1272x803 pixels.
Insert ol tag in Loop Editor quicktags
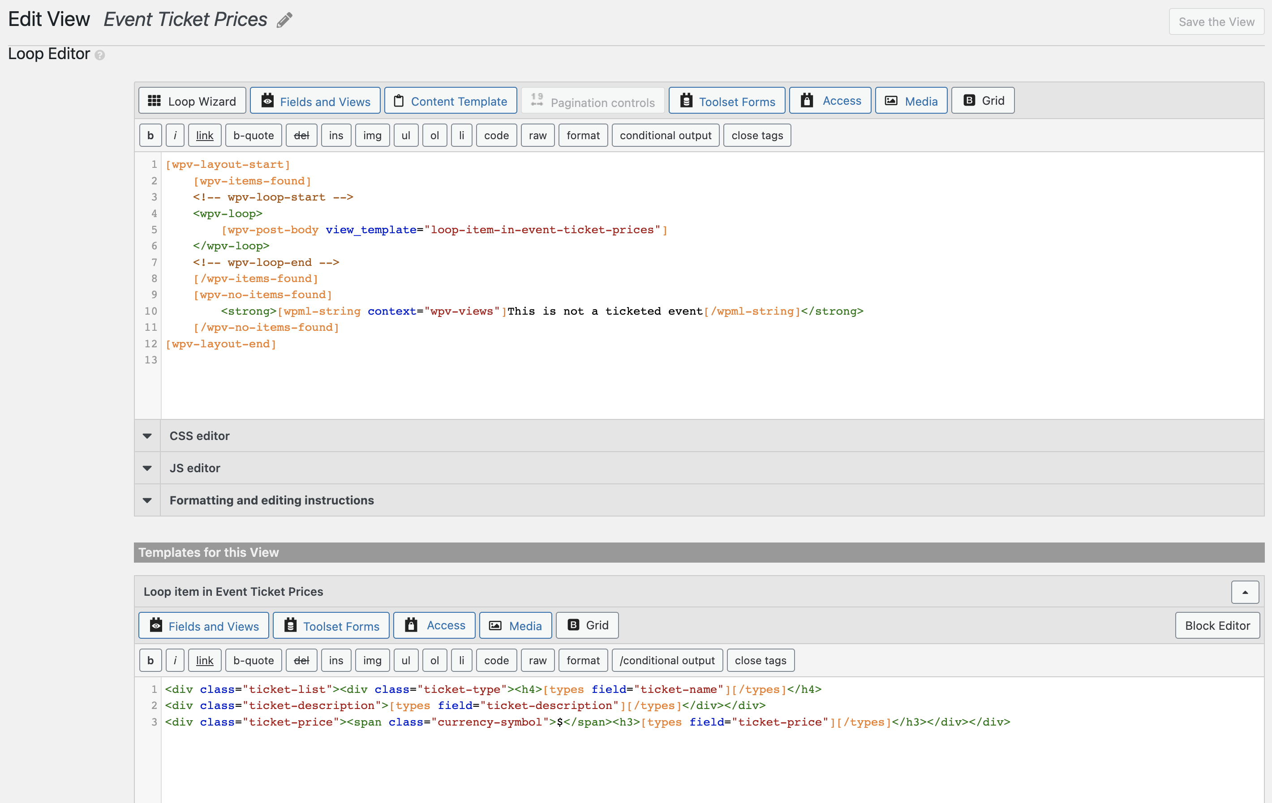click(x=435, y=135)
